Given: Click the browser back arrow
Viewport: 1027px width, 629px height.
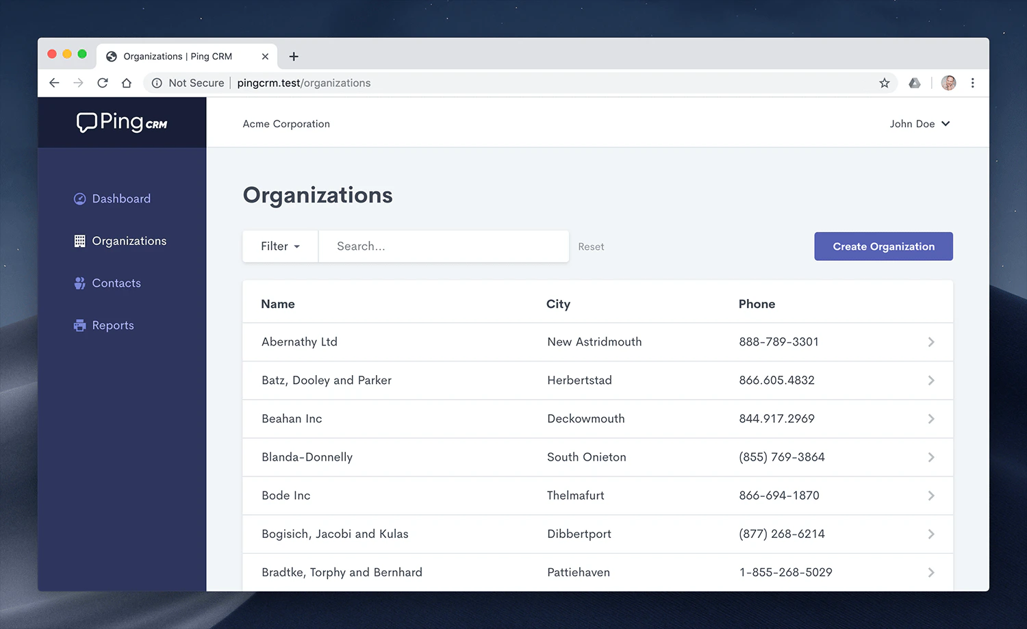Looking at the screenshot, I should click(x=54, y=82).
